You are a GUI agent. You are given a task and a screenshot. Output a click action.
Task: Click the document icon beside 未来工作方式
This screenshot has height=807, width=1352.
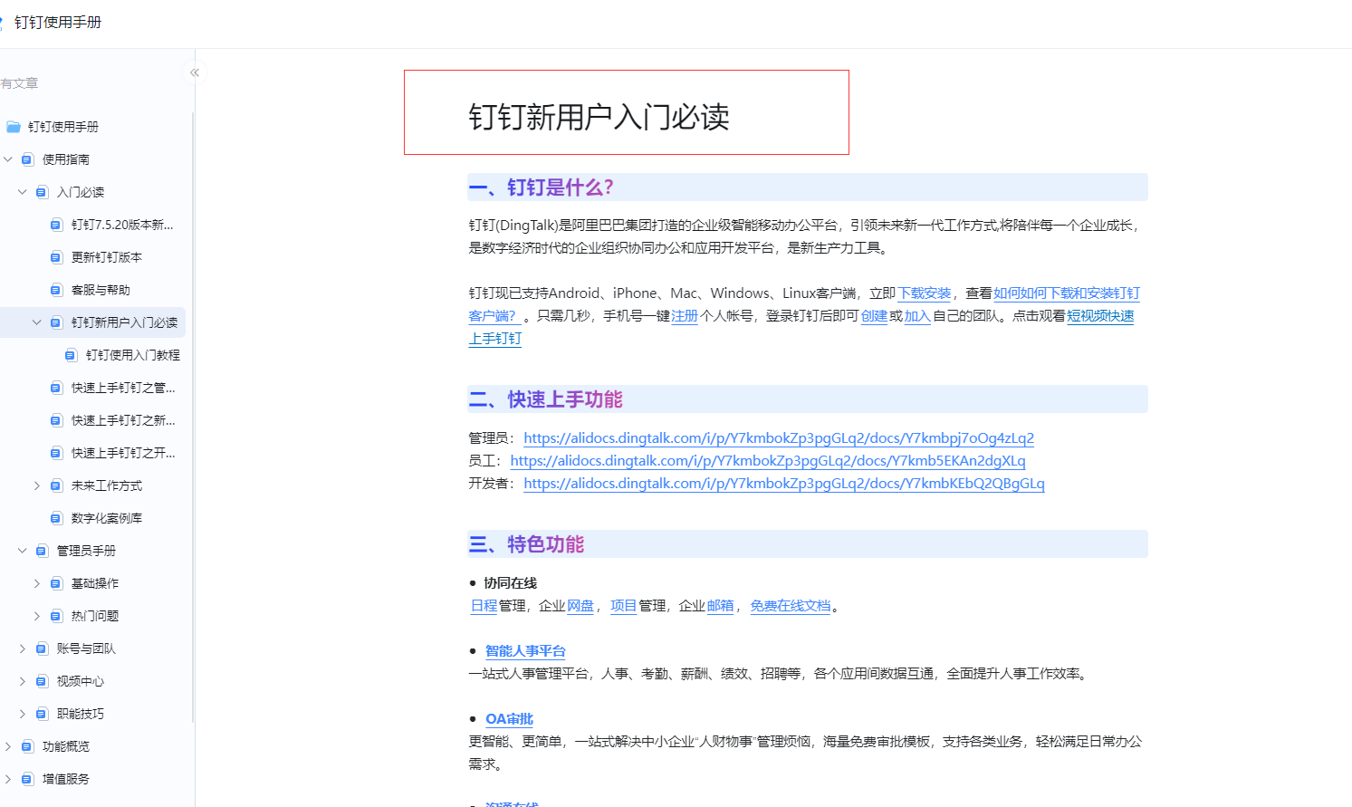click(x=56, y=485)
